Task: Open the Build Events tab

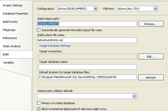Action: [x=10, y=22]
